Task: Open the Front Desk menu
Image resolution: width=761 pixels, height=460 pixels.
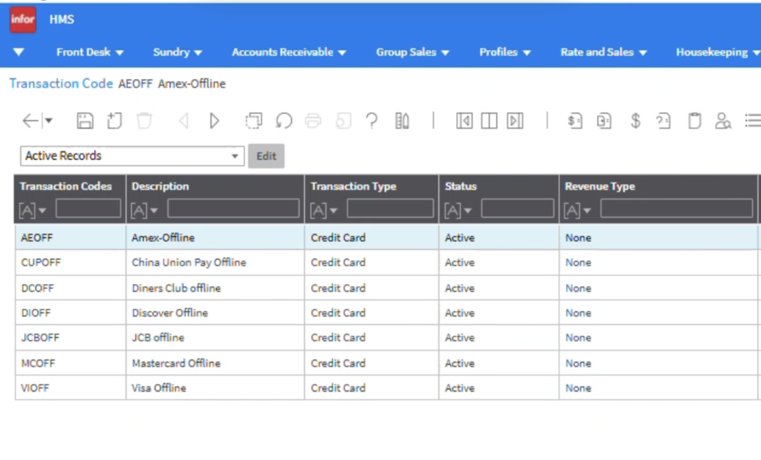Action: coord(89,52)
